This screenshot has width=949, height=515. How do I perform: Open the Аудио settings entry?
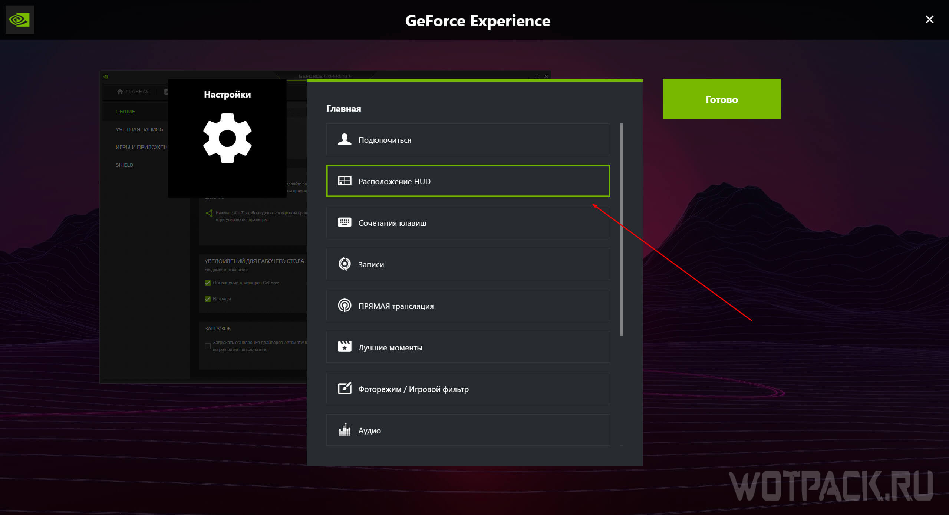pos(468,430)
